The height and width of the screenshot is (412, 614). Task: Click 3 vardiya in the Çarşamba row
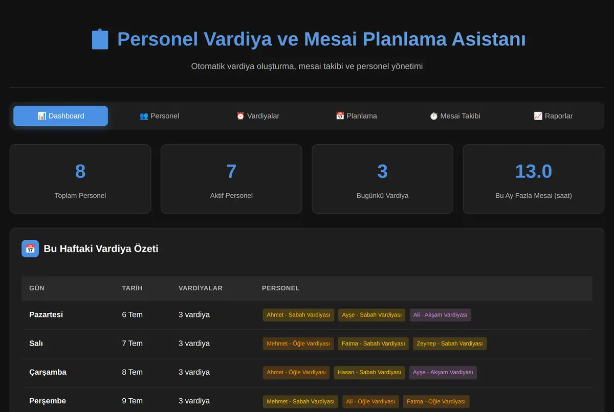click(194, 372)
